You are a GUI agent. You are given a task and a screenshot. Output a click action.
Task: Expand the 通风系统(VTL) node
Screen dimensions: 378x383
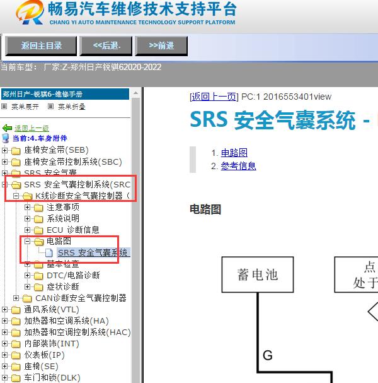coord(4,310)
